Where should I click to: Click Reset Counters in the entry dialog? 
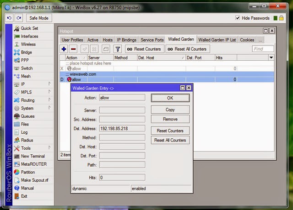(x=170, y=131)
